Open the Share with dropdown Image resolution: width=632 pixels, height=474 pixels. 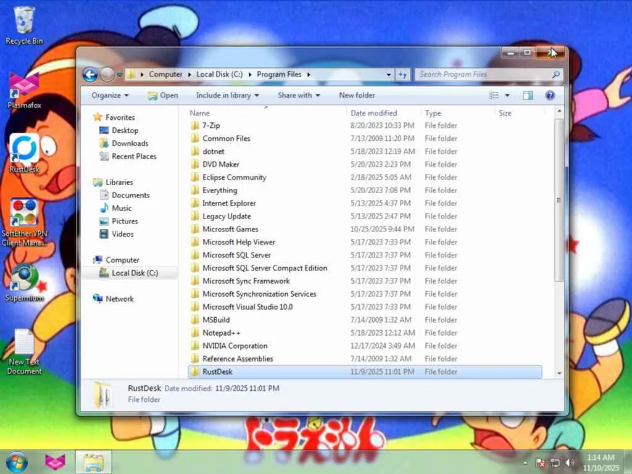coord(299,96)
